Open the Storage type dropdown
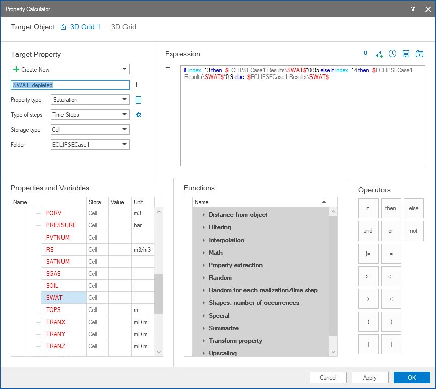Screen dimensions: 436x389 tap(90, 130)
